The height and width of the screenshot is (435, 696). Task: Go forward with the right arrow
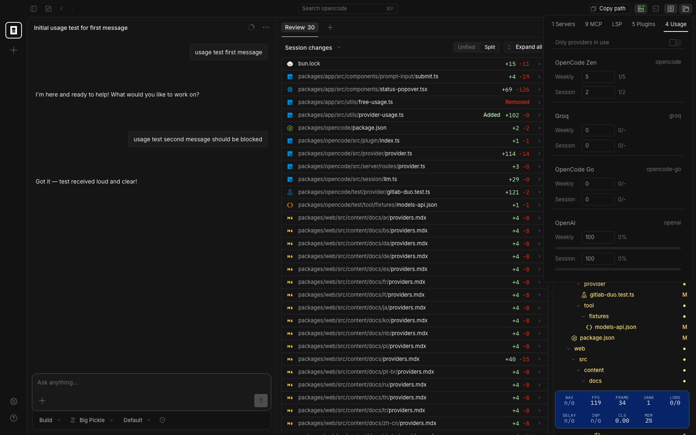click(72, 8)
